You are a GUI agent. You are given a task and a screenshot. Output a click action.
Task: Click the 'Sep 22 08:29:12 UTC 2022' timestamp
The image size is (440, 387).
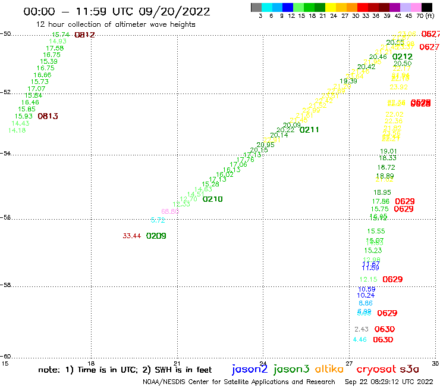coord(389,382)
